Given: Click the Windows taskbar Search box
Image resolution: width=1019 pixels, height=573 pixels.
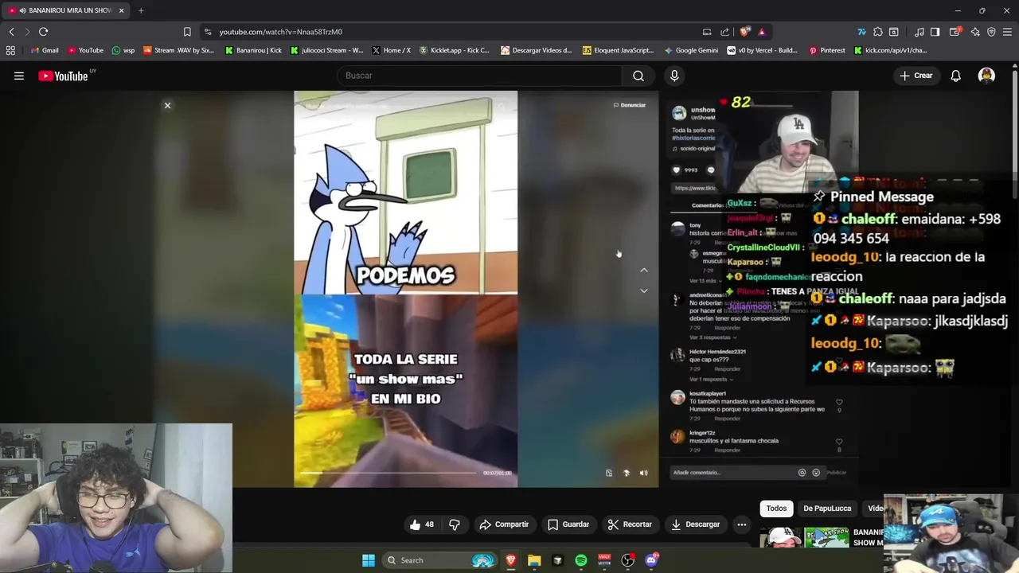Looking at the screenshot, I should pos(439,560).
